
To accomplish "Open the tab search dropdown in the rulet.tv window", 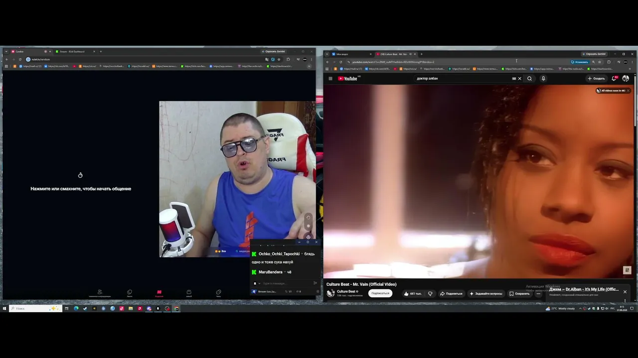I will (6, 51).
